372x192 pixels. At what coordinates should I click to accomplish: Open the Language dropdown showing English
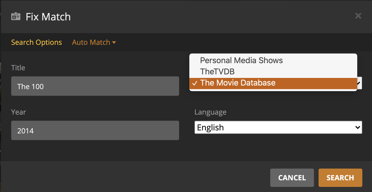coord(278,127)
